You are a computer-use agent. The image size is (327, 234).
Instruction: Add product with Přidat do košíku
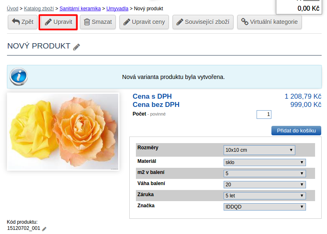click(x=296, y=130)
